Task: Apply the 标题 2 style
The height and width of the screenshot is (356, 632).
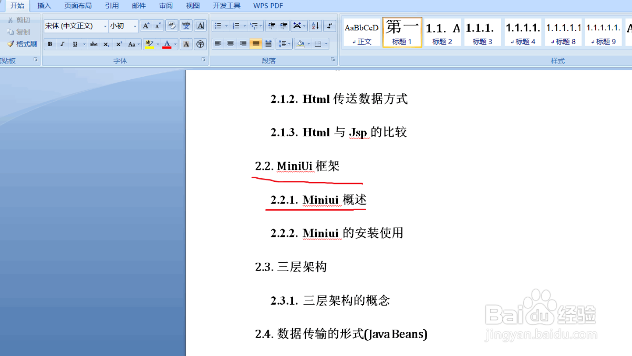Action: click(442, 33)
